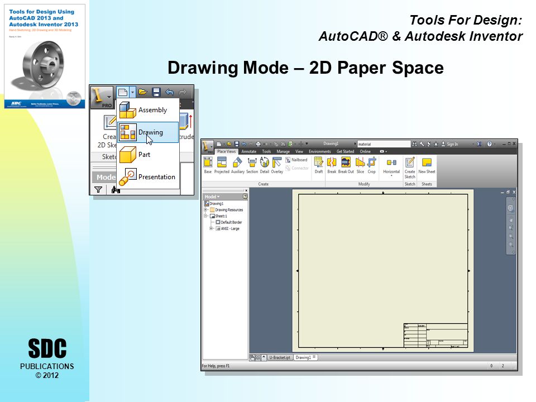Click the Create Sketch tool

tap(409, 168)
